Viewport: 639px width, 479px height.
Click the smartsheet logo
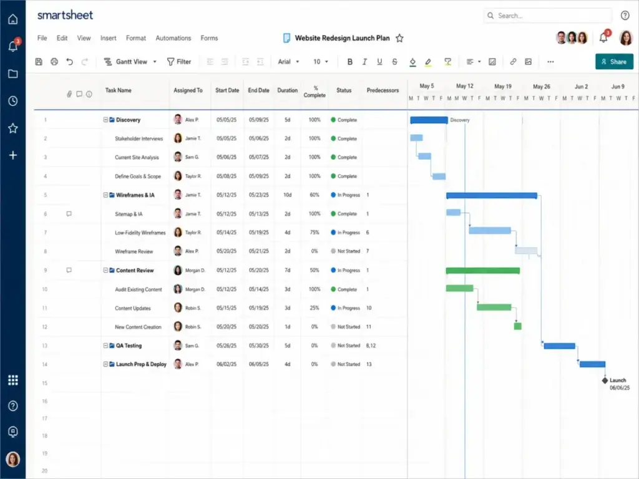pyautogui.click(x=65, y=15)
